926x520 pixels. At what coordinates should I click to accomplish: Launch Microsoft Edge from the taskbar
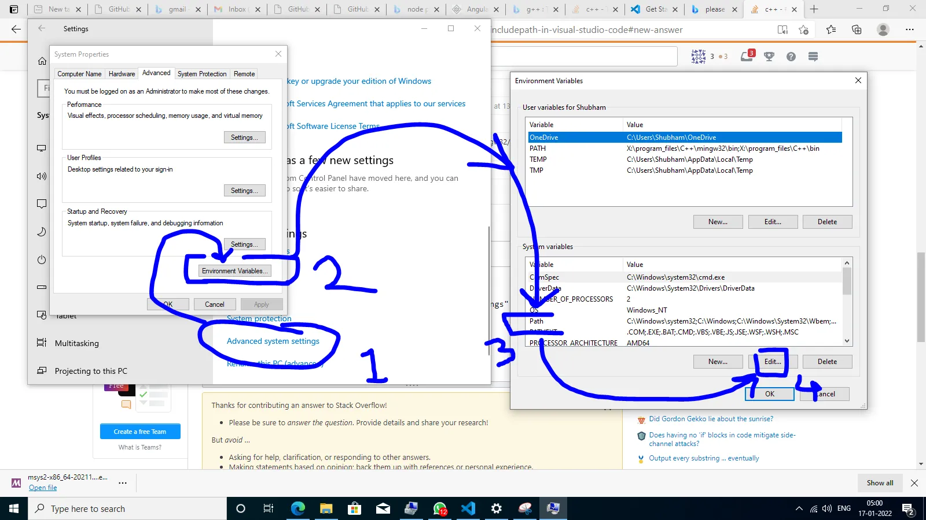(298, 508)
